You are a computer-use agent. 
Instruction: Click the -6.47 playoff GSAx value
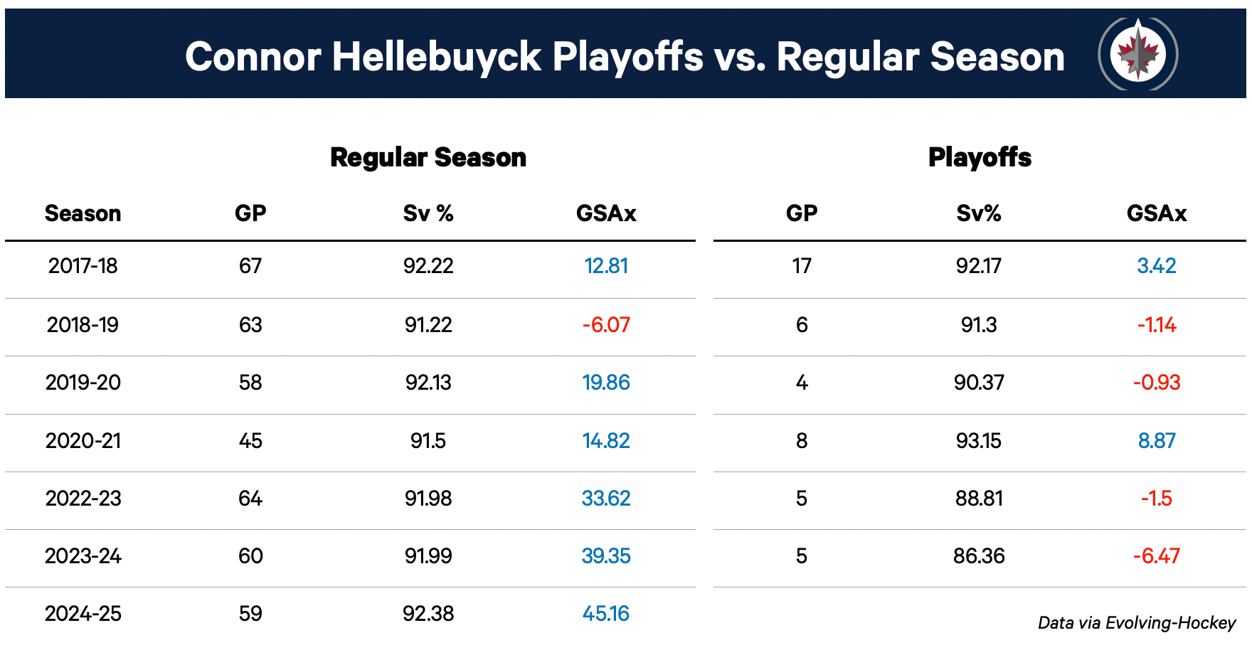[x=1157, y=555]
